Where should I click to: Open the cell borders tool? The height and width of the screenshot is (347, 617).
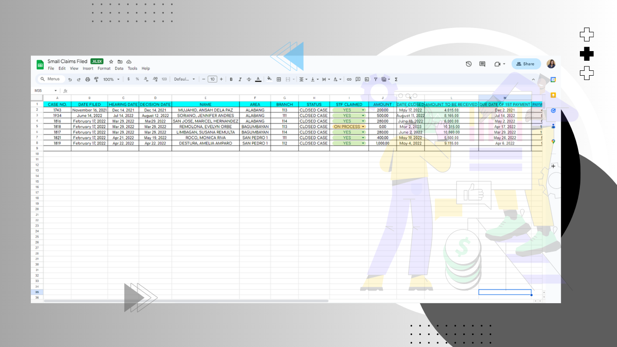click(279, 79)
